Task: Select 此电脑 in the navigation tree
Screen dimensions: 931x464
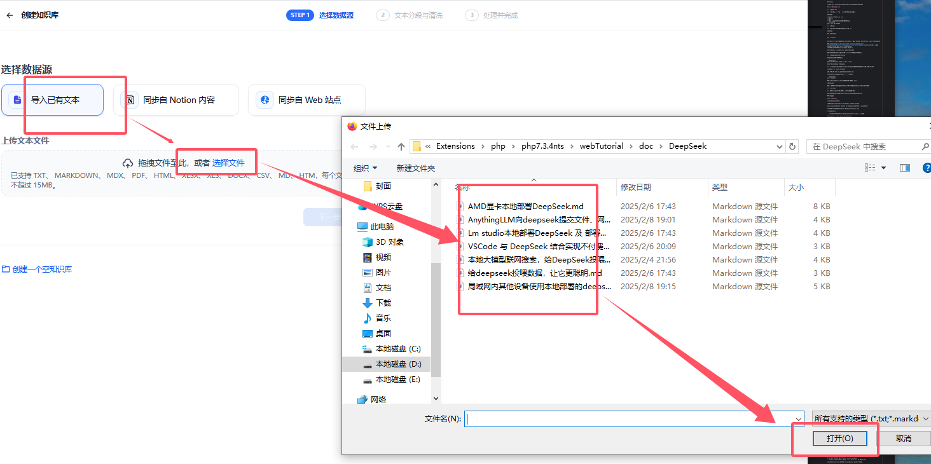Action: tap(375, 227)
